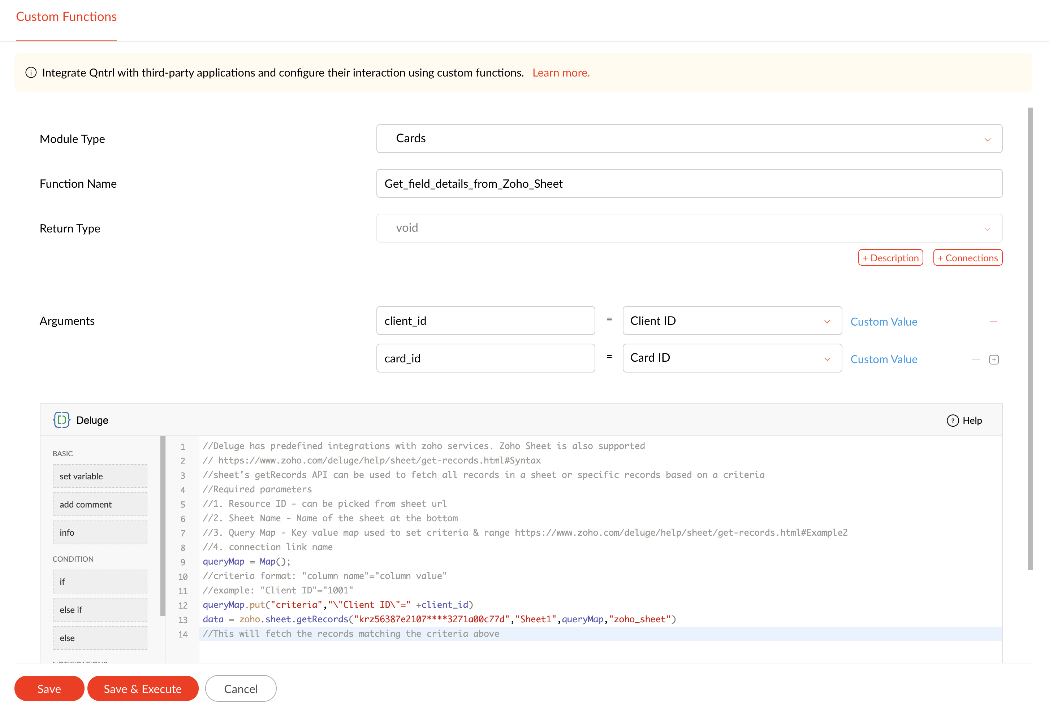Add a new argument with plus icon
The width and height of the screenshot is (1049, 714).
point(993,360)
